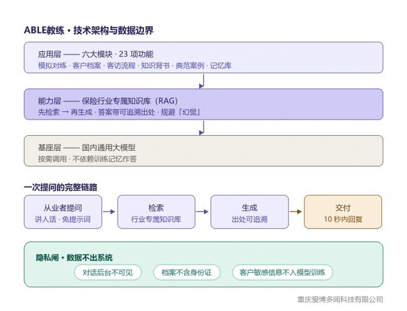Click arrow from 检索 to 生成

tap(202, 212)
